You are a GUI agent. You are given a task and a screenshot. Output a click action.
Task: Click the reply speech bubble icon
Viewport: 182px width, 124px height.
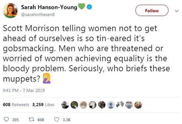(x=6, y=119)
